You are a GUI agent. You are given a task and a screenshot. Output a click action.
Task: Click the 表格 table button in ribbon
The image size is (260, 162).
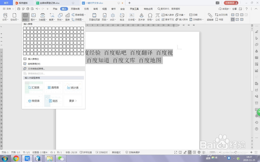pyautogui.click(x=25, y=17)
